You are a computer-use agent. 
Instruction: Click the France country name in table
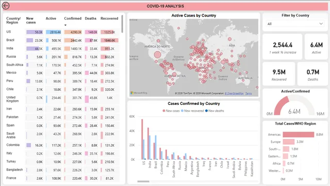[11, 178]
